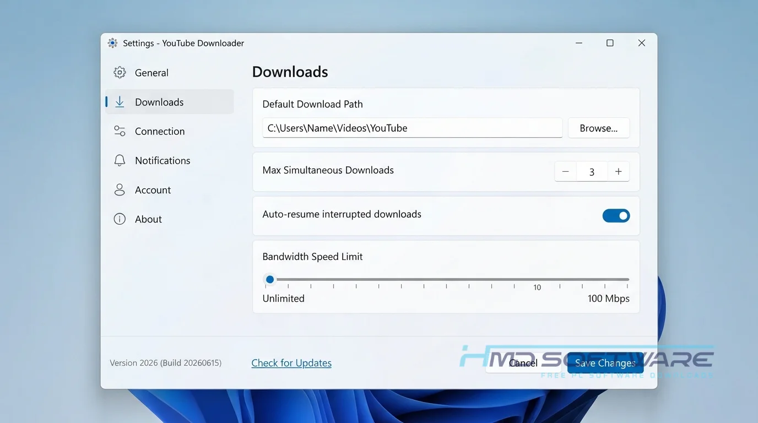Click the 'Downloads' page heading

coord(290,72)
